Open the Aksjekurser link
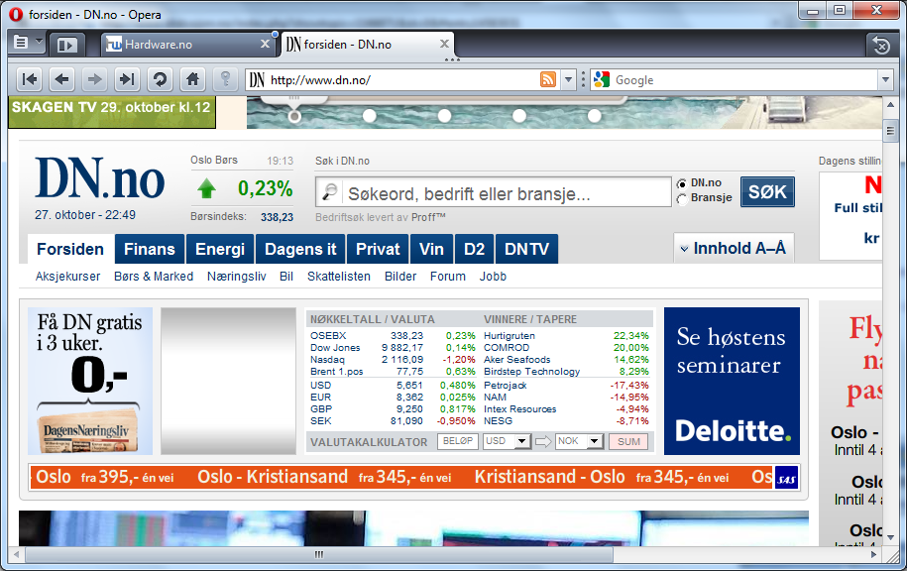Screen dimensions: 907x571 click(67, 277)
